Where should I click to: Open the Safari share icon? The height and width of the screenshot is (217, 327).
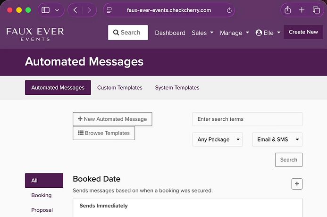click(x=287, y=10)
